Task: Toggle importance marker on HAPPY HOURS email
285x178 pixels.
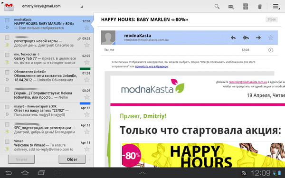Action: [x=7, y=28]
